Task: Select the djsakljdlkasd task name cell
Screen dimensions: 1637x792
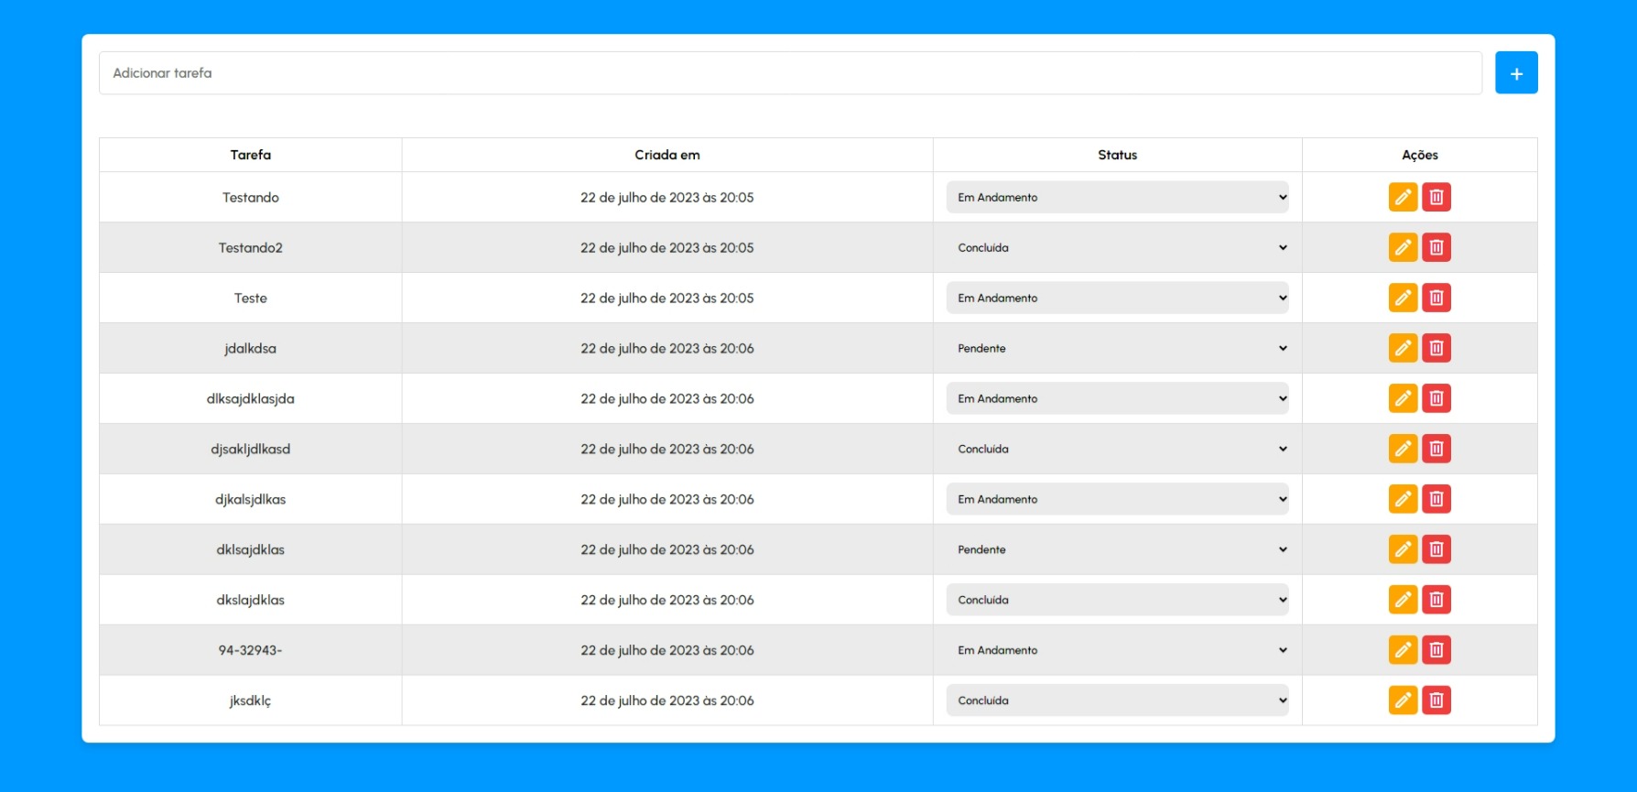Action: pos(250,449)
